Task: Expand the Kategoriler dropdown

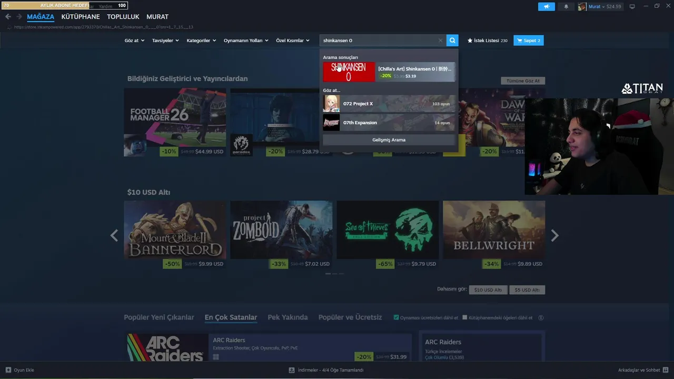Action: click(201, 41)
